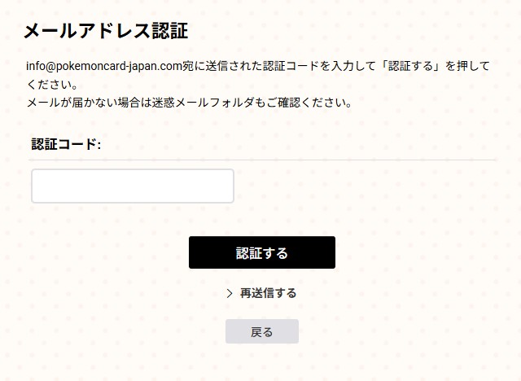Click the メールアドレス認証 page heading
This screenshot has height=381, width=521.
[x=106, y=31]
